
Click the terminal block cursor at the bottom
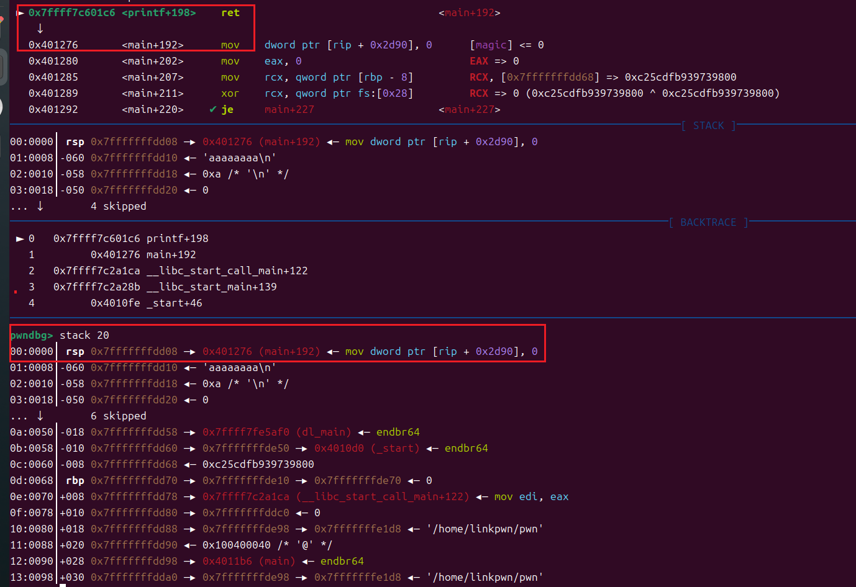tap(63, 585)
